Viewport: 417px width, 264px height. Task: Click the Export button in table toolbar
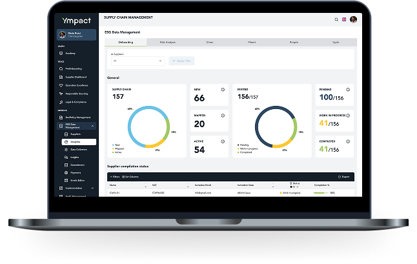[x=344, y=176]
